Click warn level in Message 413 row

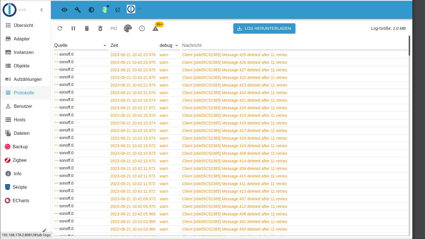coord(164,191)
